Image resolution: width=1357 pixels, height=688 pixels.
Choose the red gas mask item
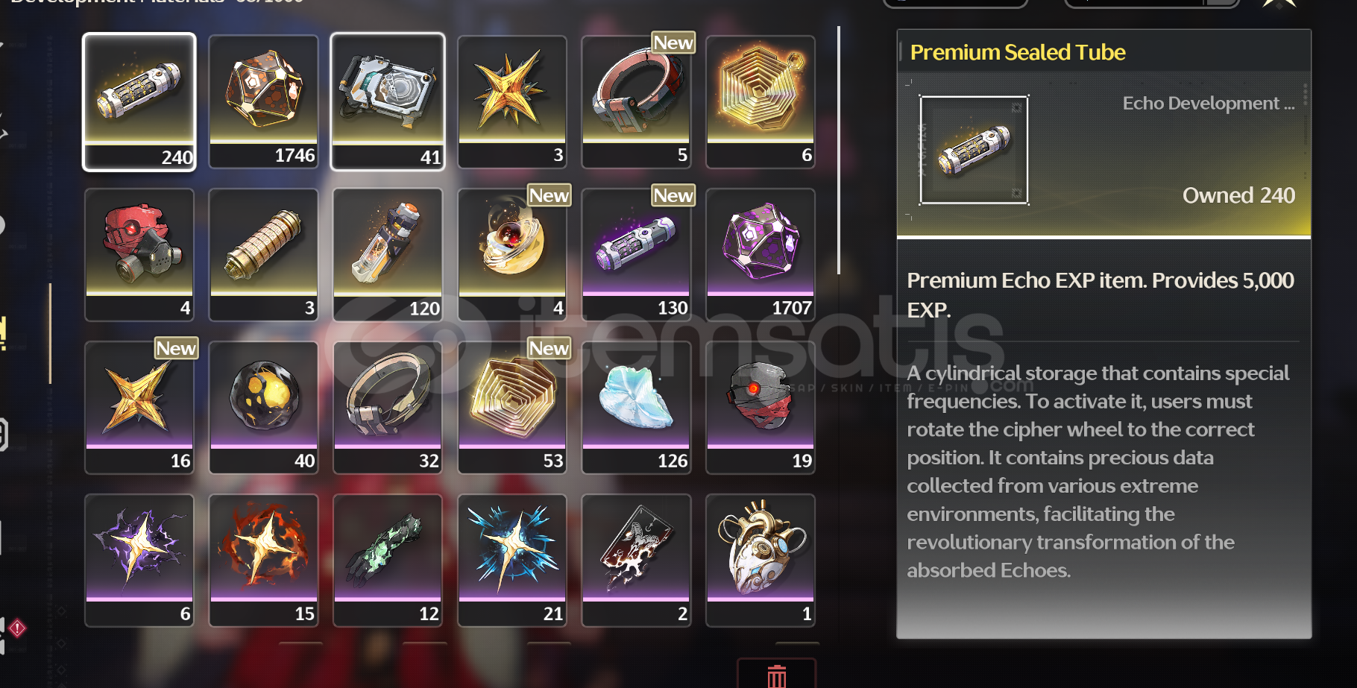[x=139, y=255]
